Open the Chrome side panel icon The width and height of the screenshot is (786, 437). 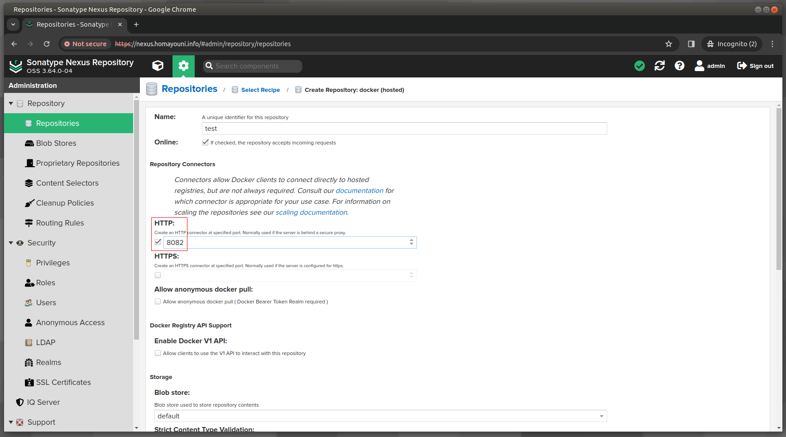(x=691, y=44)
